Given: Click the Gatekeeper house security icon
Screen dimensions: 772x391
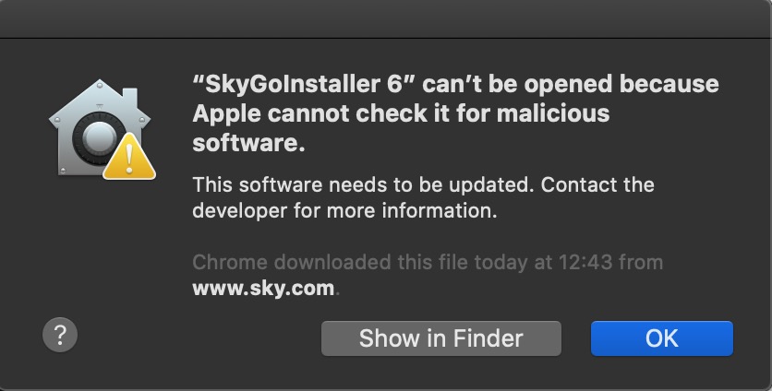Looking at the screenshot, I should (92, 129).
